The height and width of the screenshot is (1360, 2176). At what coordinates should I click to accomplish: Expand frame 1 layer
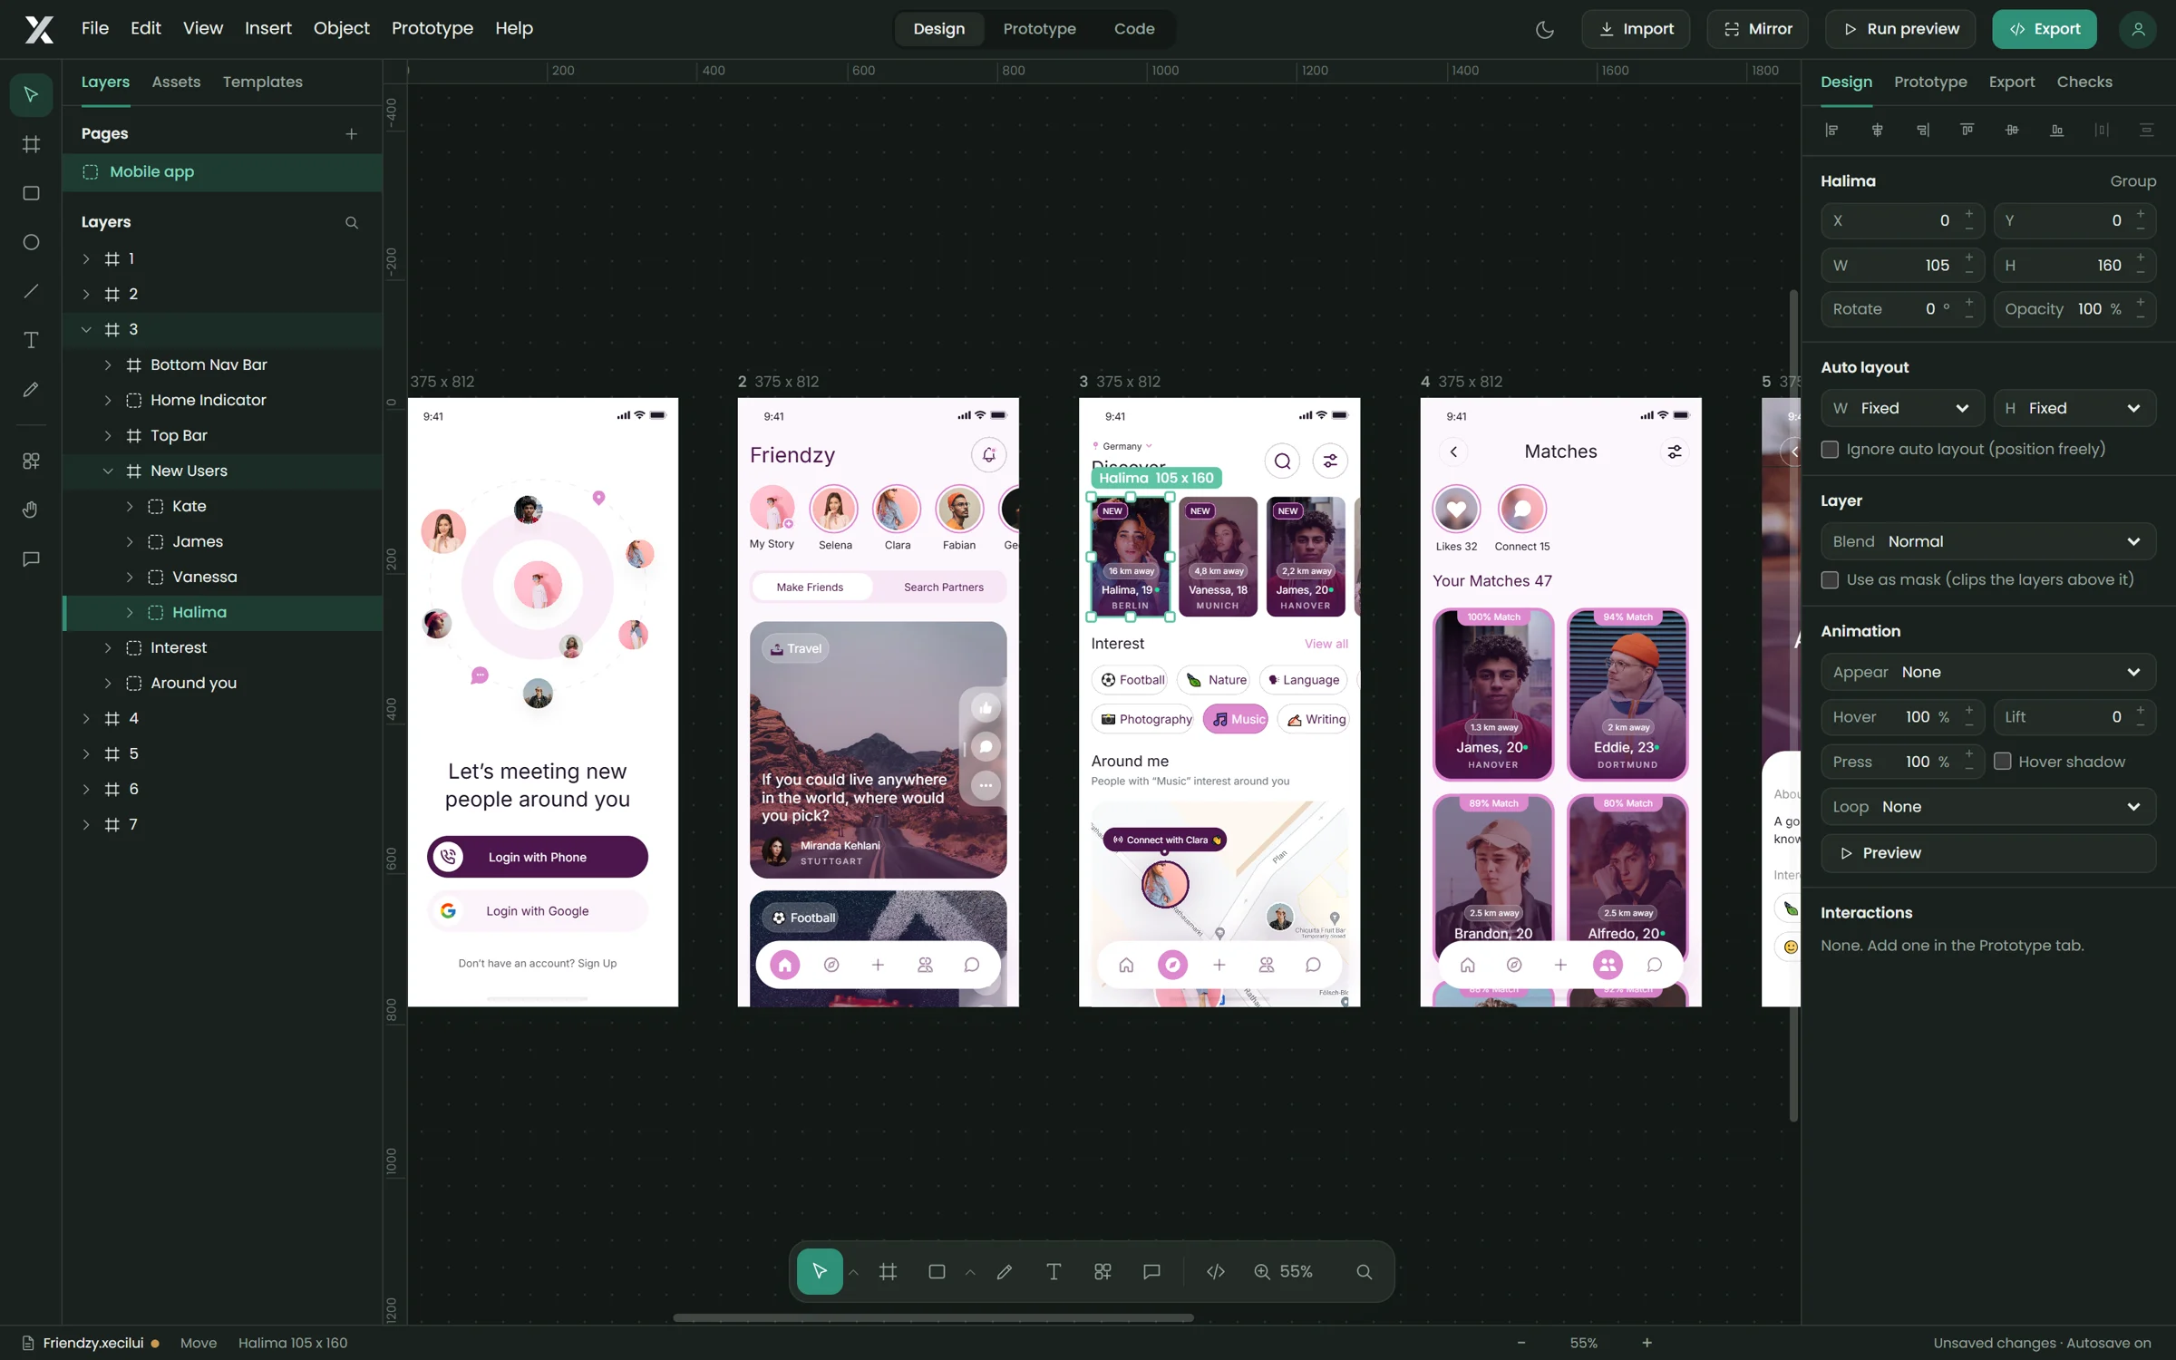click(x=86, y=259)
